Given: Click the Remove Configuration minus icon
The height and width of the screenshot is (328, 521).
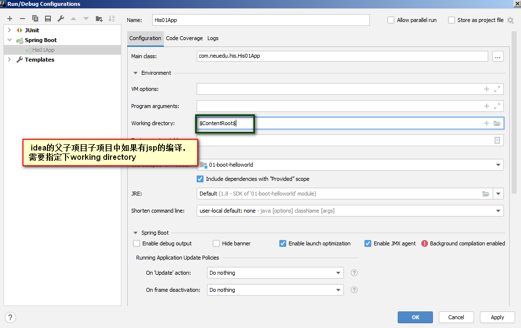Looking at the screenshot, I should (x=23, y=19).
